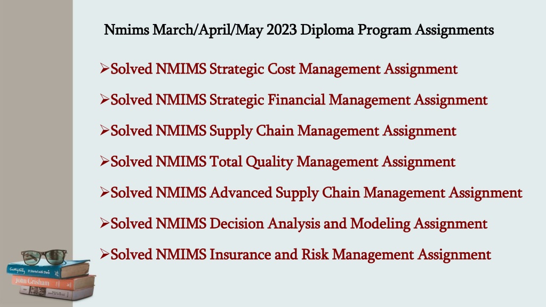Screen dimensions: 546x307
Task: Click the slide title about Nmims 2023 assignments
Action: click(x=299, y=30)
